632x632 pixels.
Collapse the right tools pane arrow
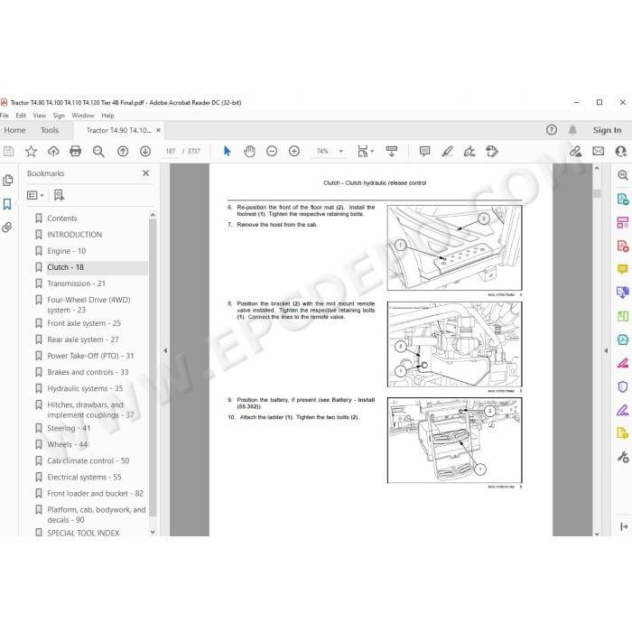(606, 350)
